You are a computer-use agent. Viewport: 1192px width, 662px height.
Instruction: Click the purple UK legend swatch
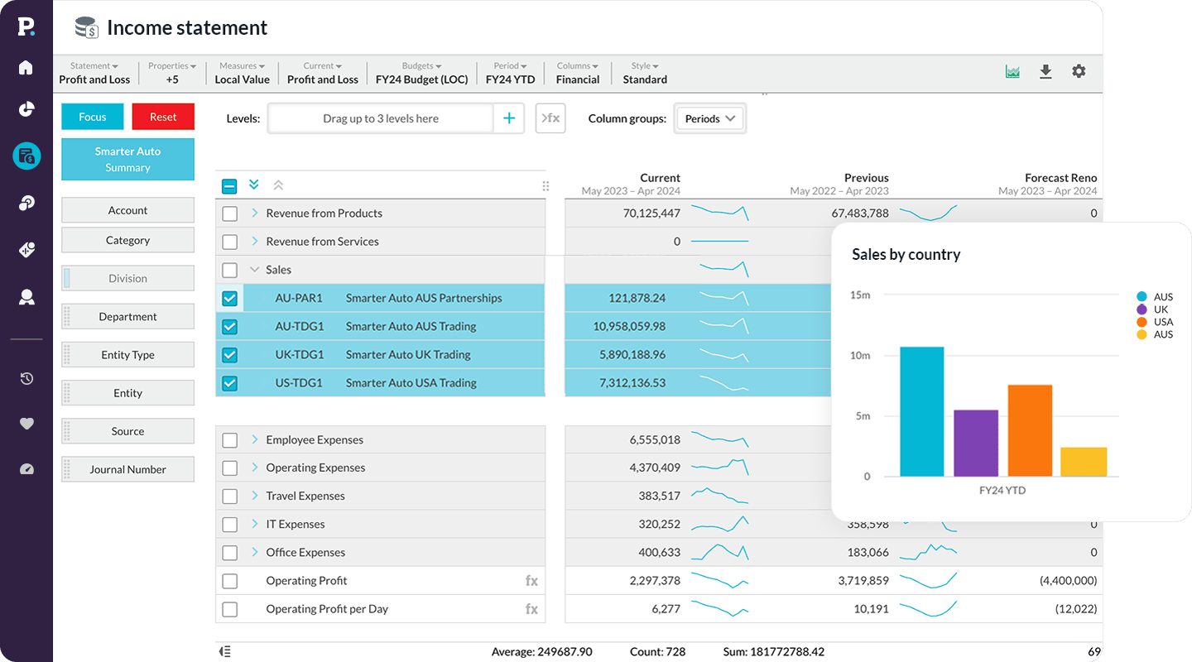[1142, 309]
